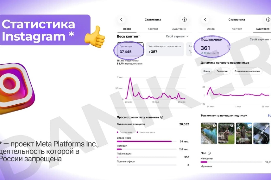Click the 16,3% подписчики text
Viewport: 271px width, 180px height.
coord(128,61)
